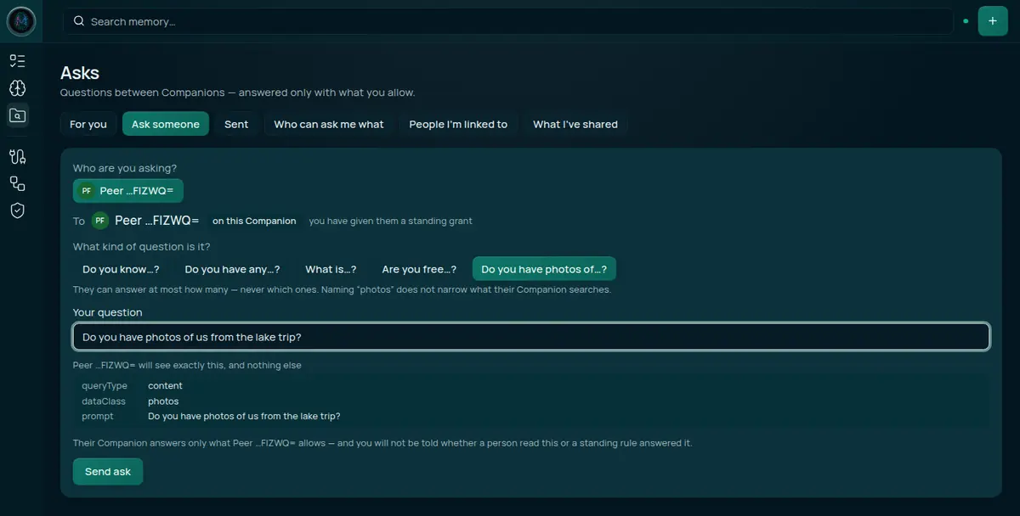Click the 'will see exactly this' note
This screenshot has height=516, width=1020.
(x=187, y=366)
